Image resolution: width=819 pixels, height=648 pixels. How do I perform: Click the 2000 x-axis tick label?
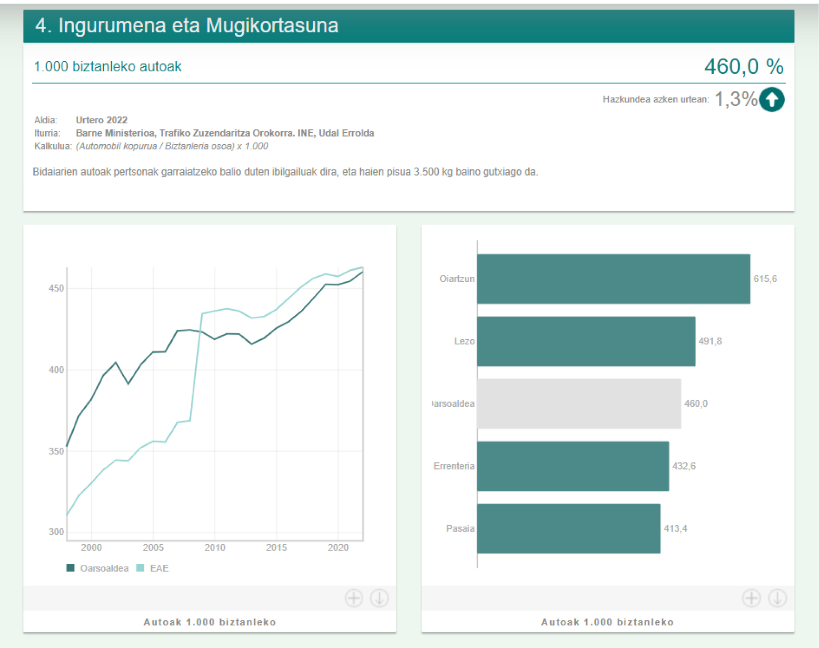click(91, 548)
